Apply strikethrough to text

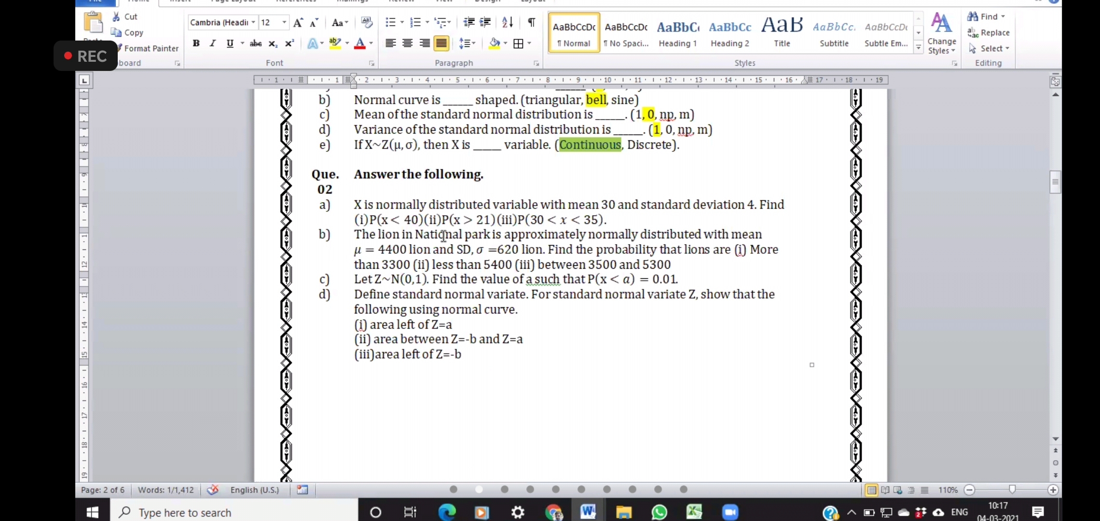(255, 43)
